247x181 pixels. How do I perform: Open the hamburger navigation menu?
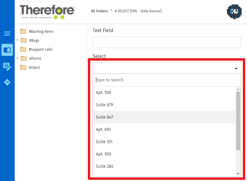pos(7,34)
